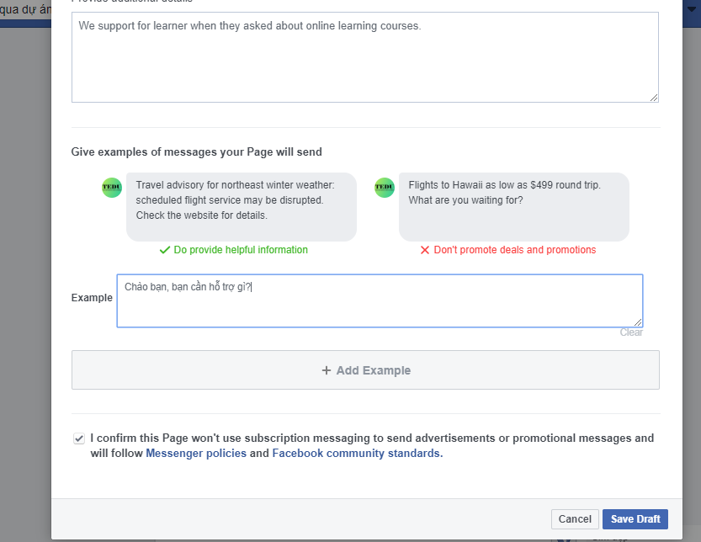The height and width of the screenshot is (542, 701).
Task: Open the Messenger policies link
Action: coord(196,454)
